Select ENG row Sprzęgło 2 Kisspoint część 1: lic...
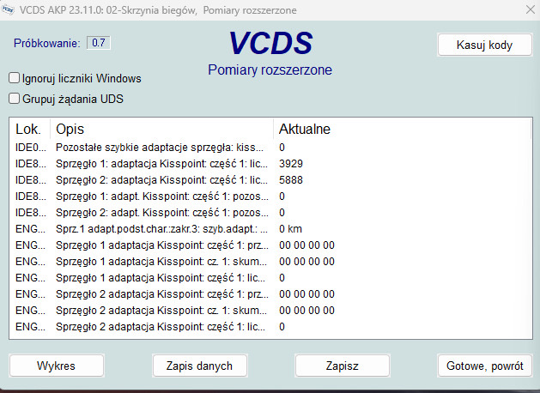Image resolution: width=540 pixels, height=393 pixels. tap(270, 327)
